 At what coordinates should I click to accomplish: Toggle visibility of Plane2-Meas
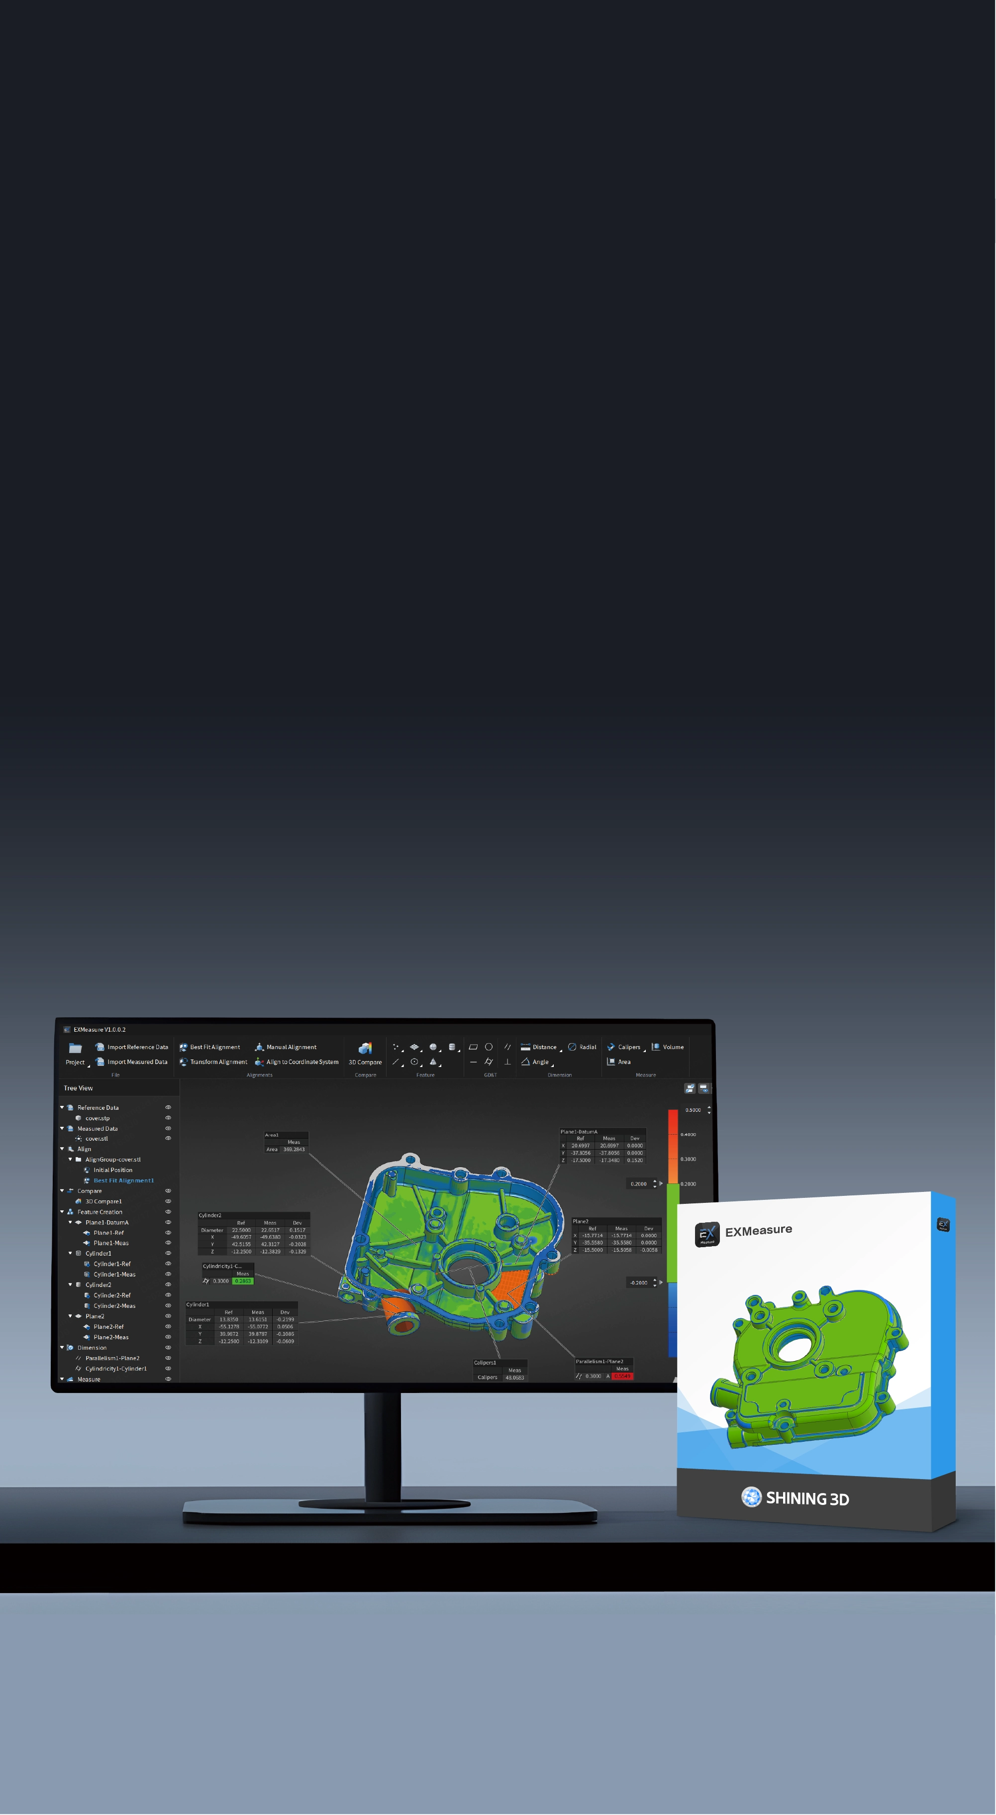coord(168,1337)
